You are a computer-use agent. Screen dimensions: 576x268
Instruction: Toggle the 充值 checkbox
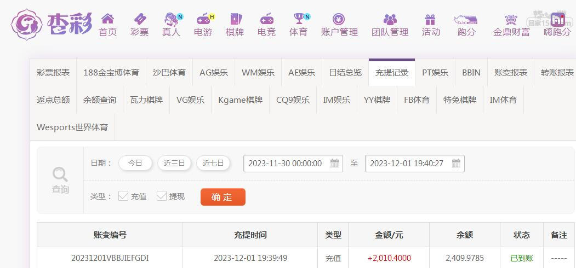(123, 196)
